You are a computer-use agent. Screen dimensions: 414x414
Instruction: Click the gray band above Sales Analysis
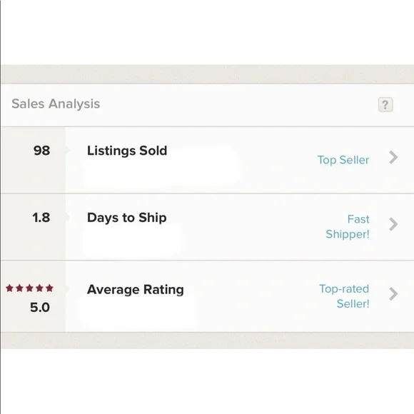click(208, 74)
